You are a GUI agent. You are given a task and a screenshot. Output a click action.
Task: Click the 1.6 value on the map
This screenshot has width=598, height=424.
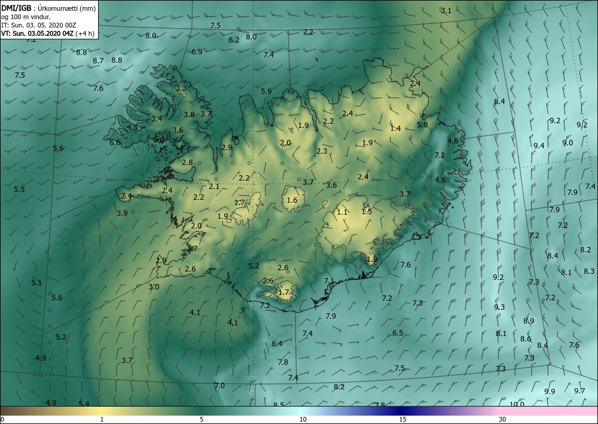click(x=292, y=200)
